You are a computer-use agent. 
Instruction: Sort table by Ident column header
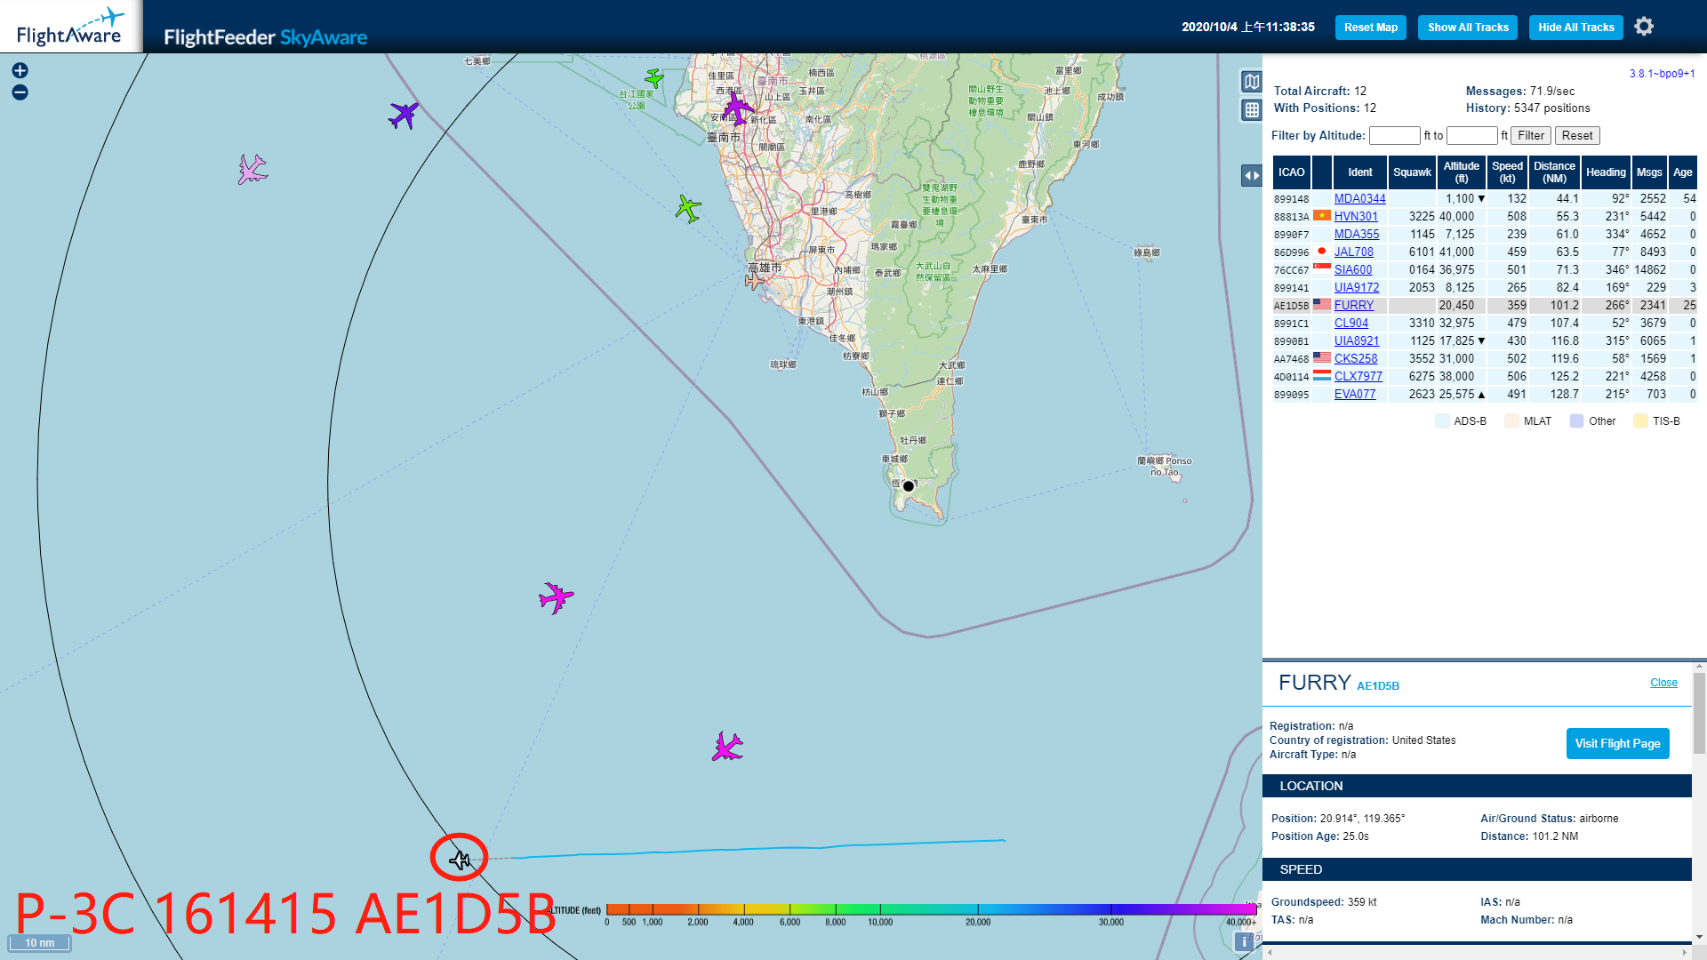(1359, 172)
